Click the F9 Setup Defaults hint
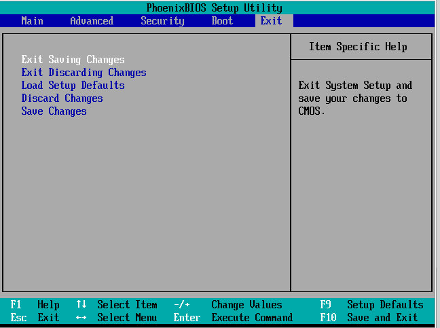The width and height of the screenshot is (440, 328). tap(372, 305)
